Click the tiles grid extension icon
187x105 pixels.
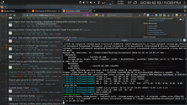coord(164,15)
